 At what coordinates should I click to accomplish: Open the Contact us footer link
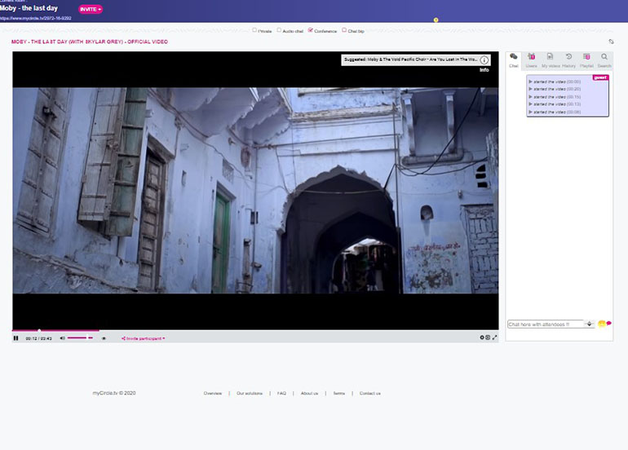[x=370, y=394]
